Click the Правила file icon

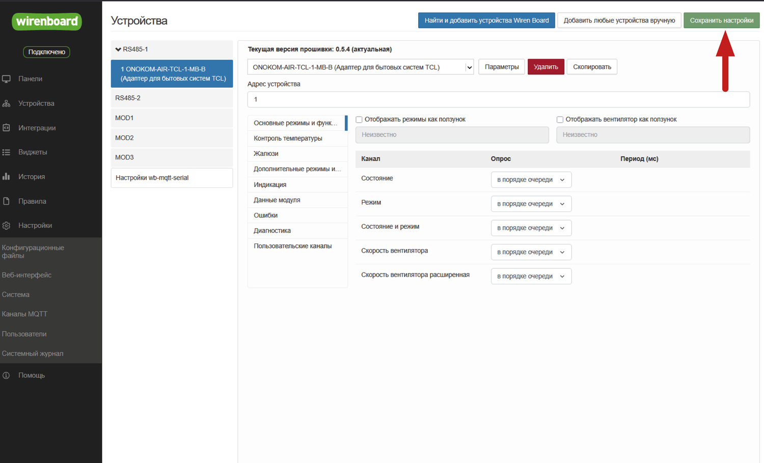tap(6, 201)
